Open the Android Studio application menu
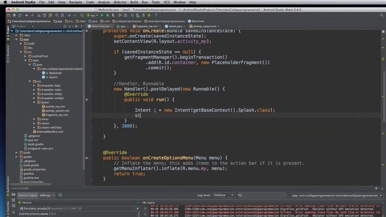The height and width of the screenshot is (217, 386). click(x=23, y=2)
